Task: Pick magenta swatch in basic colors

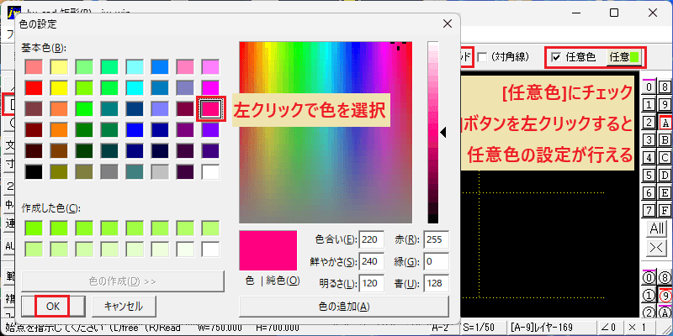Action: (210, 88)
